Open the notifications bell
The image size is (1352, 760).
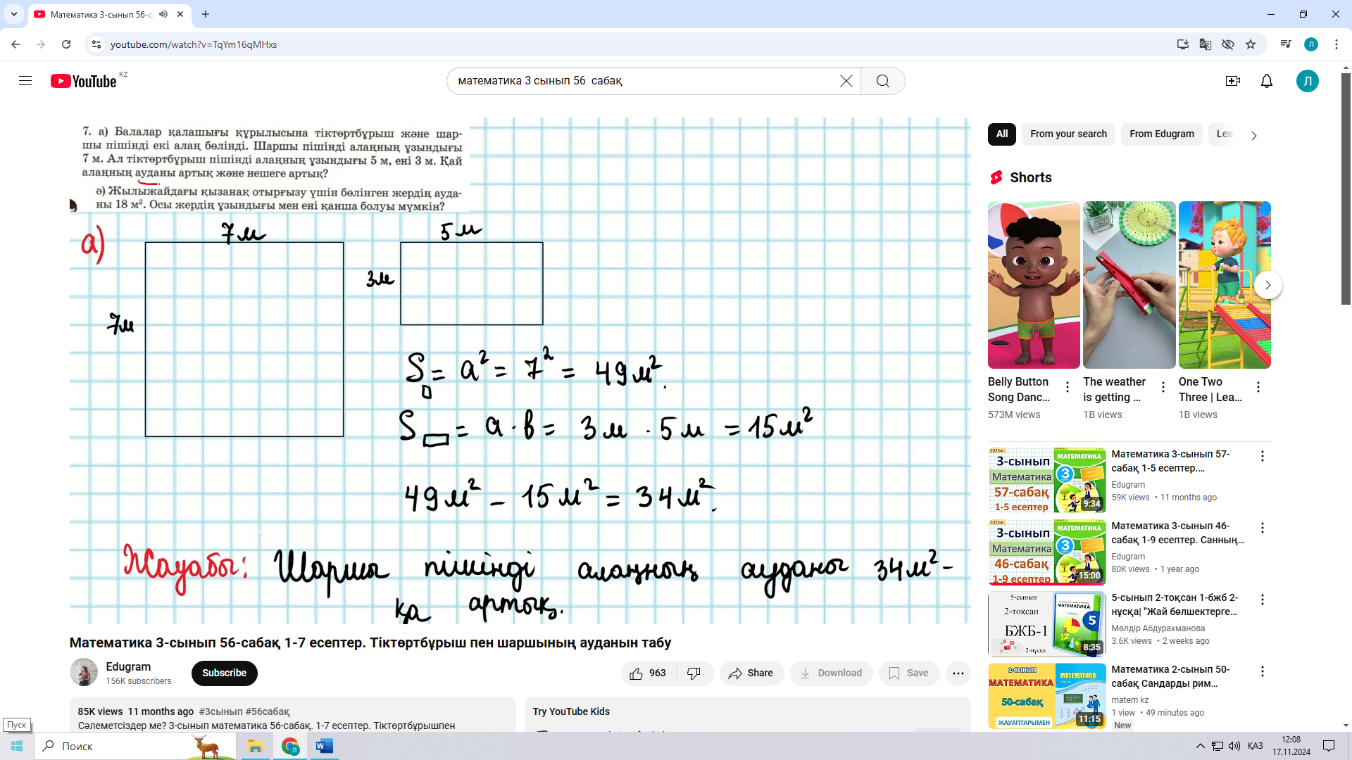tap(1266, 81)
